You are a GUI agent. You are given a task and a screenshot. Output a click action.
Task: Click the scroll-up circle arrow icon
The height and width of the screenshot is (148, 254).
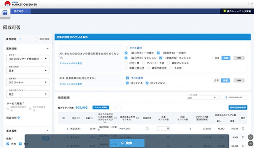coord(250,137)
